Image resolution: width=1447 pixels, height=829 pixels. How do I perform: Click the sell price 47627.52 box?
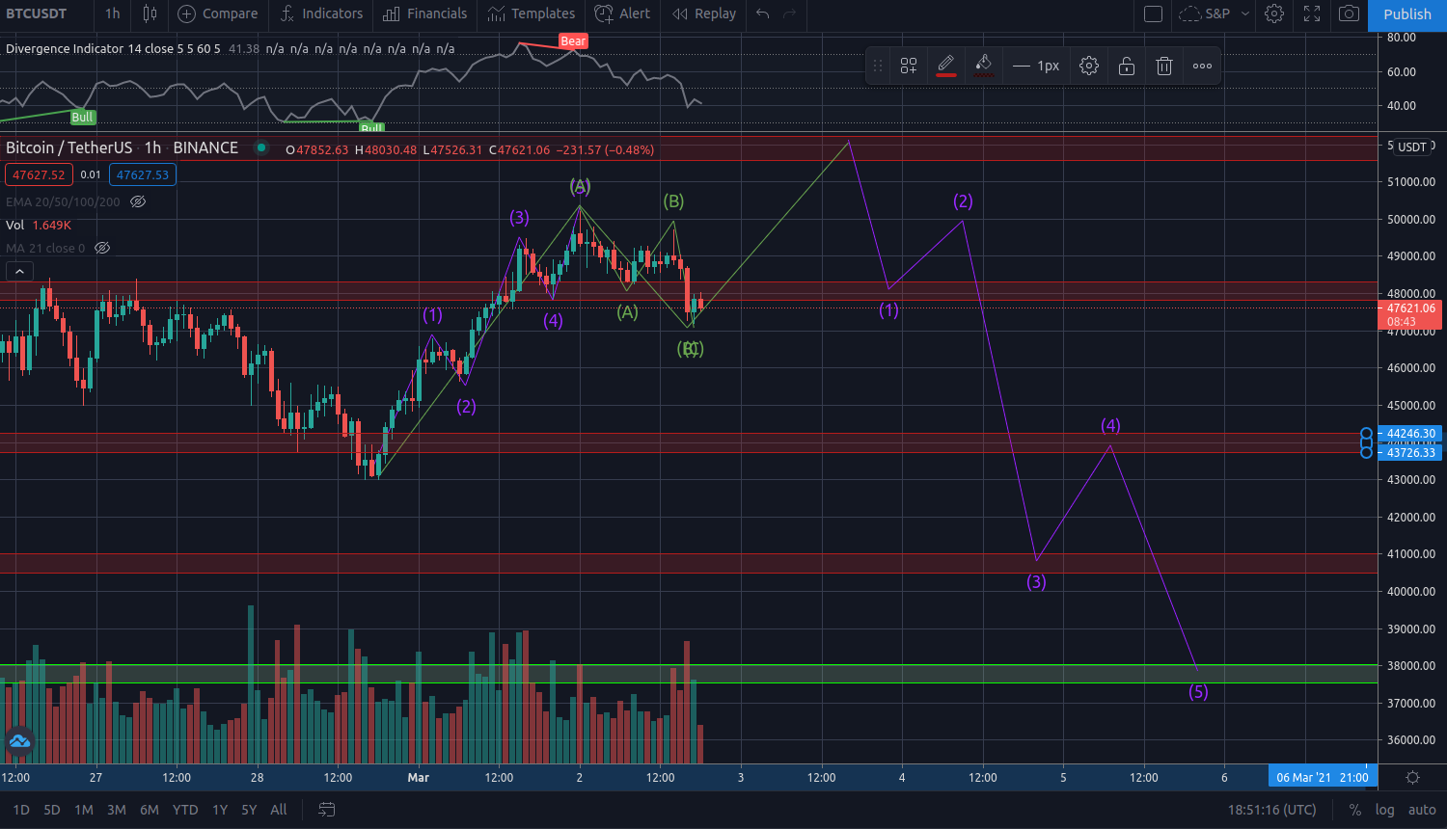[39, 174]
